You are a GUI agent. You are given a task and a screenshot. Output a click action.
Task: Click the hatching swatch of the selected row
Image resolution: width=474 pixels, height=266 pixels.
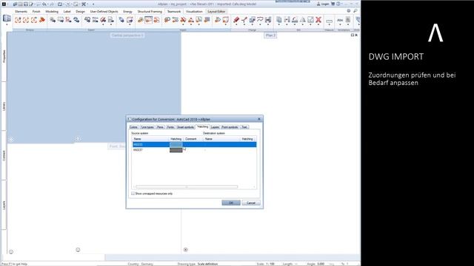176,145
